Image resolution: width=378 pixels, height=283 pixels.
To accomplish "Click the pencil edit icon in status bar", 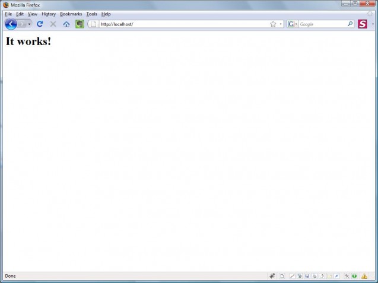I will click(x=292, y=276).
